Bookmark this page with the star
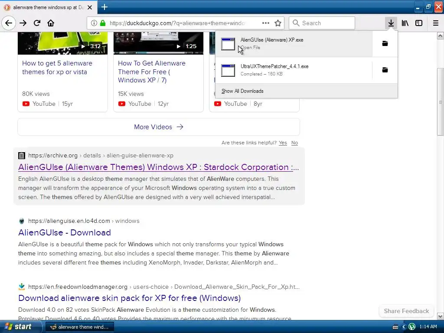The image size is (444, 333). [278, 23]
